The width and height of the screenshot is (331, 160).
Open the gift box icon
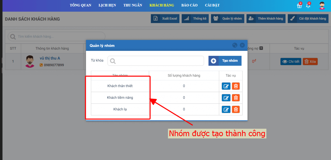tap(299, 6)
